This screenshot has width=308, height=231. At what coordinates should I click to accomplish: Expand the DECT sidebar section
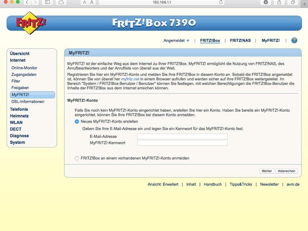pos(16,129)
